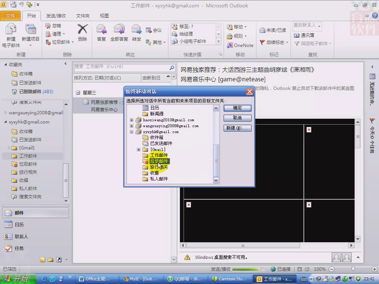Image resolution: width=379 pixels, height=284 pixels.
Task: Open Filter E-mail (筛选电子邮件) dropdown
Action: [x=312, y=44]
